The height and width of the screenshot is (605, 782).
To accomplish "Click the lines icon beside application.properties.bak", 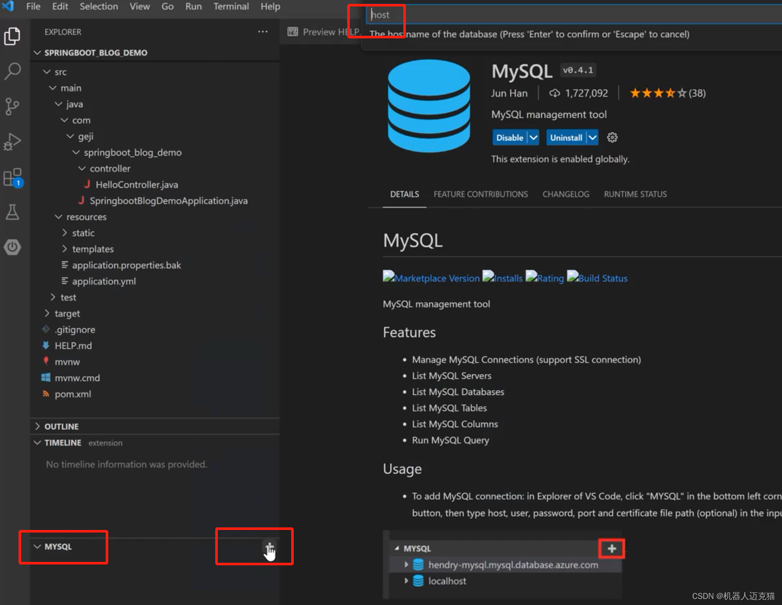I will [65, 265].
